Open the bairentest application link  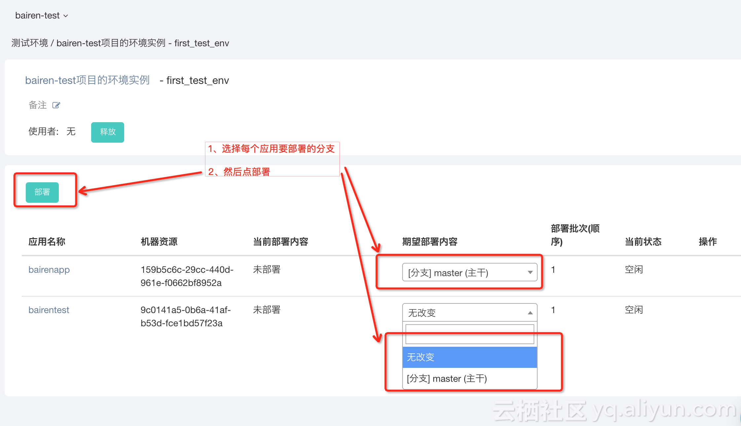pyautogui.click(x=49, y=310)
